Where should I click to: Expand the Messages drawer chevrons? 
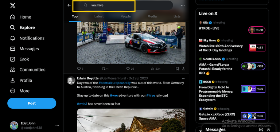268,129
